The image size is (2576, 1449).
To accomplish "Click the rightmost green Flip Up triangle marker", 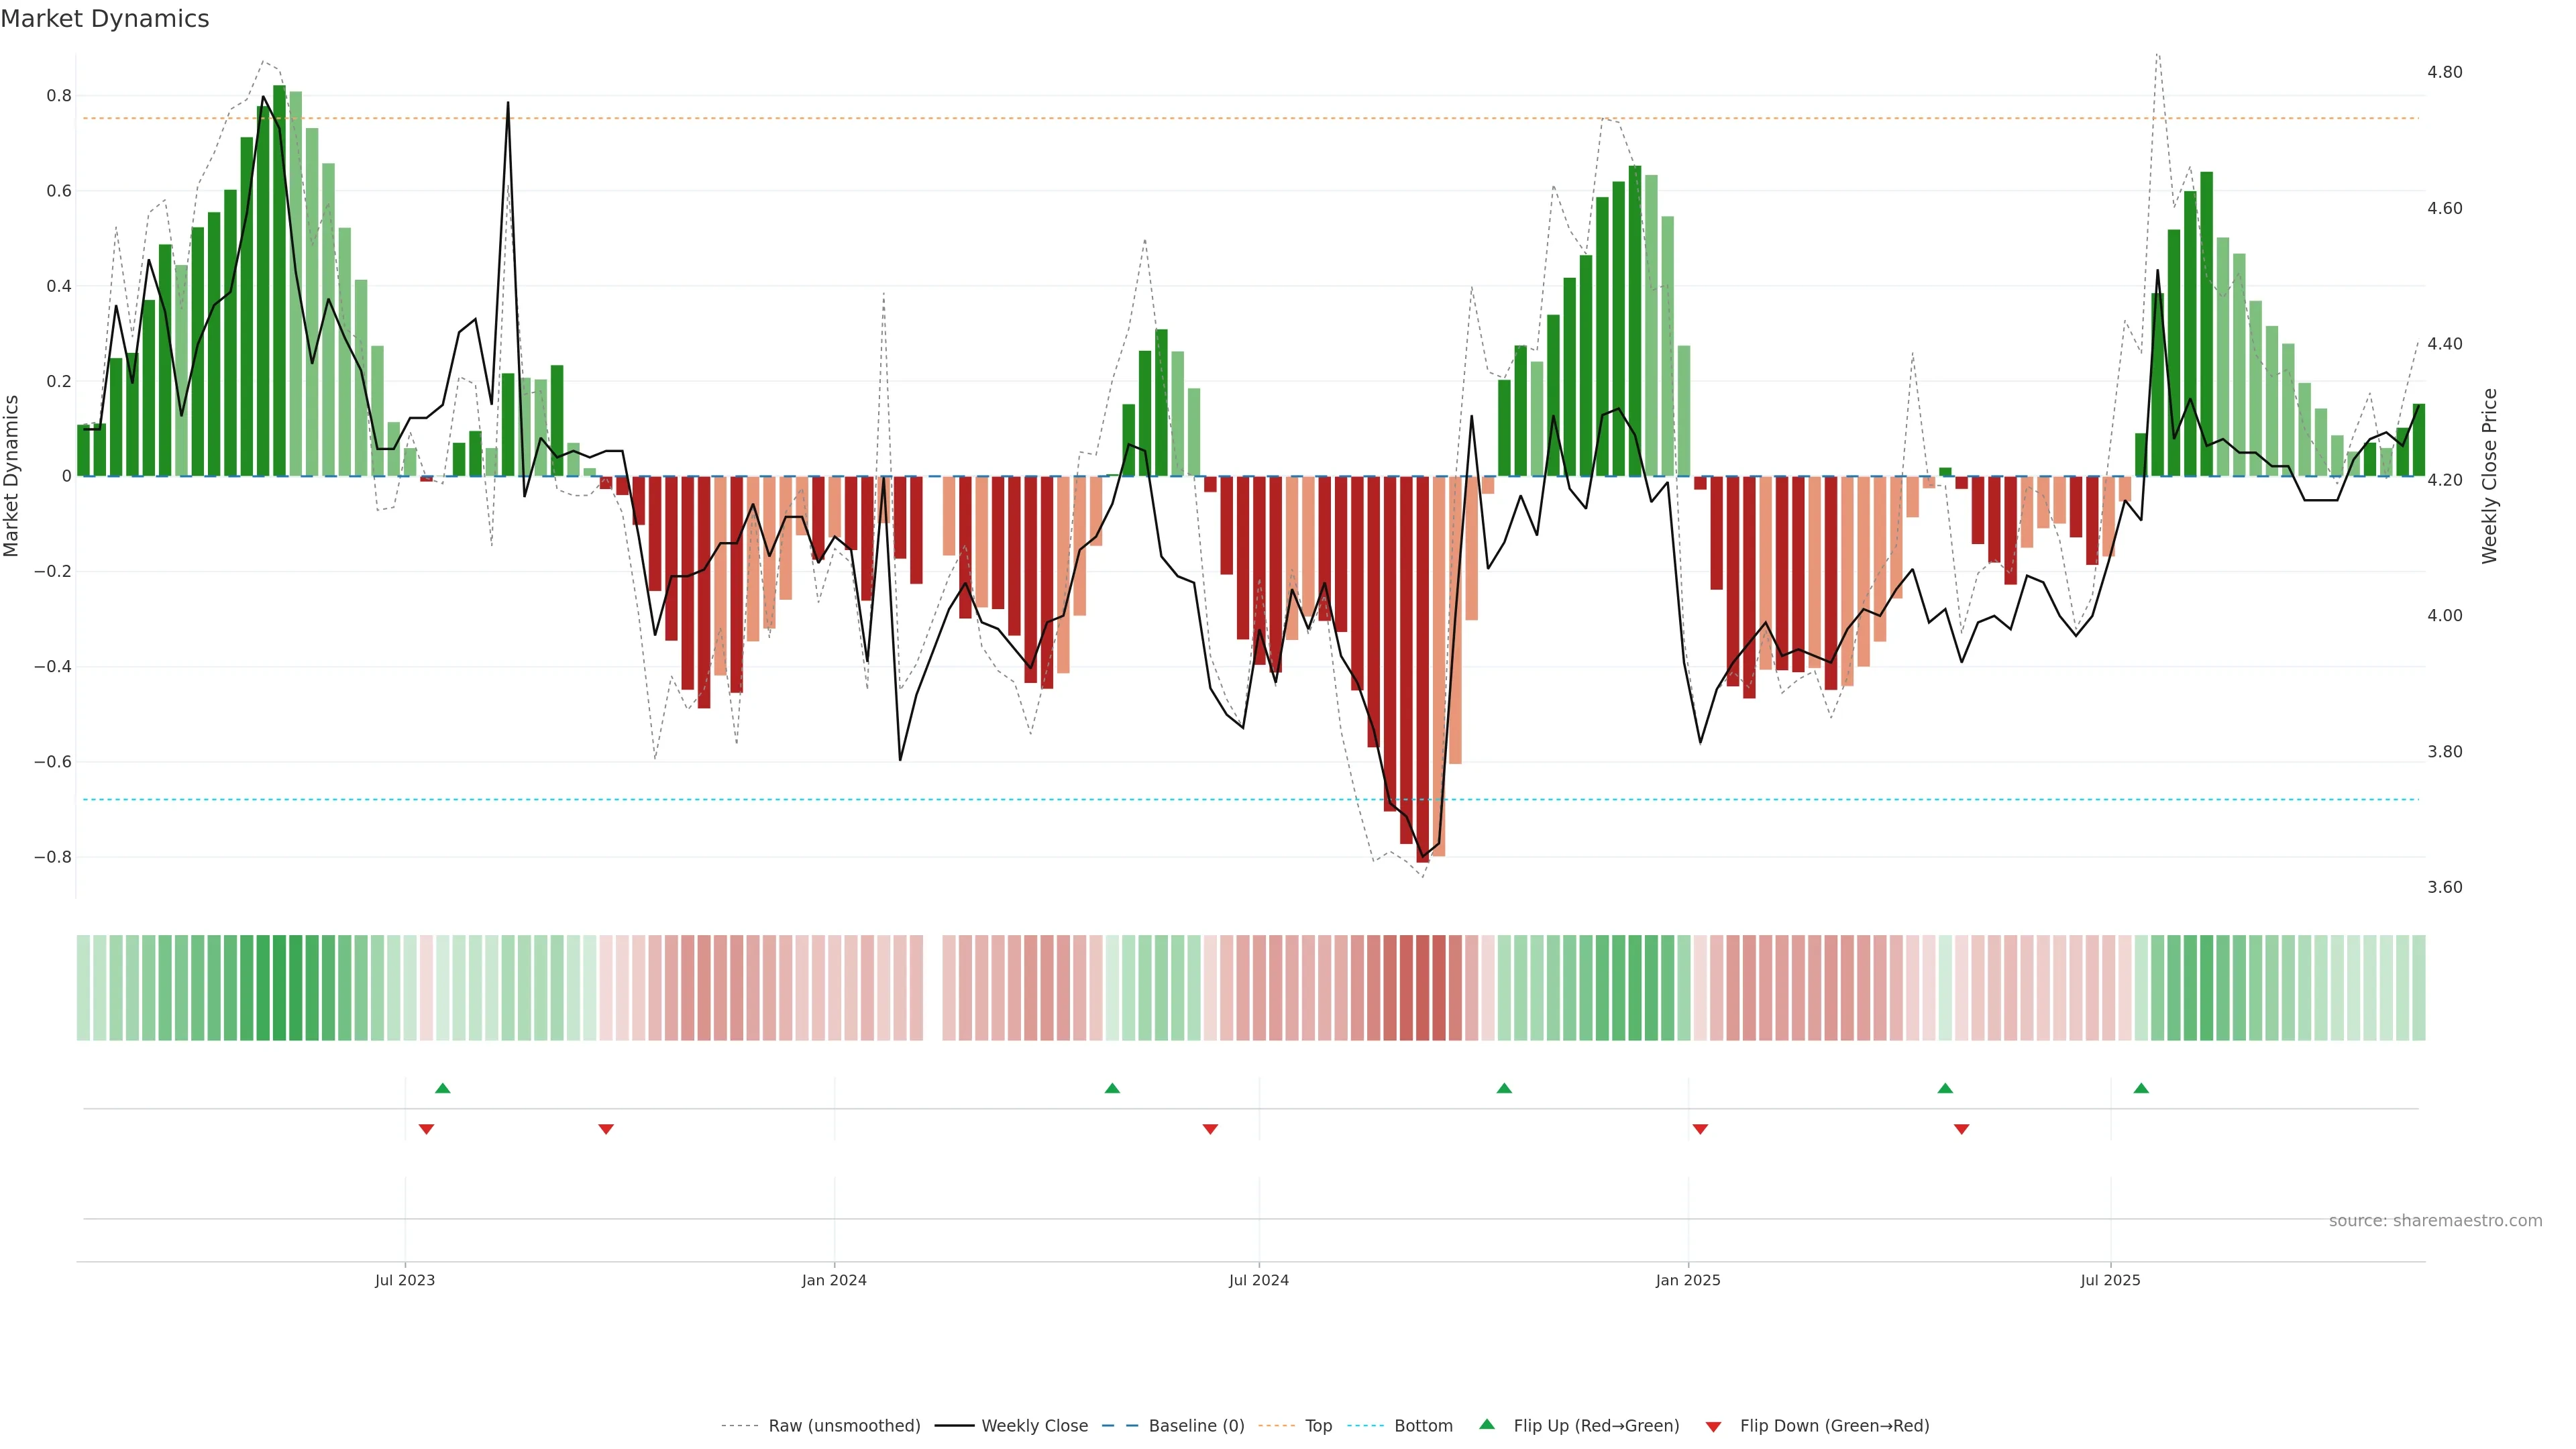I will (x=2141, y=1088).
